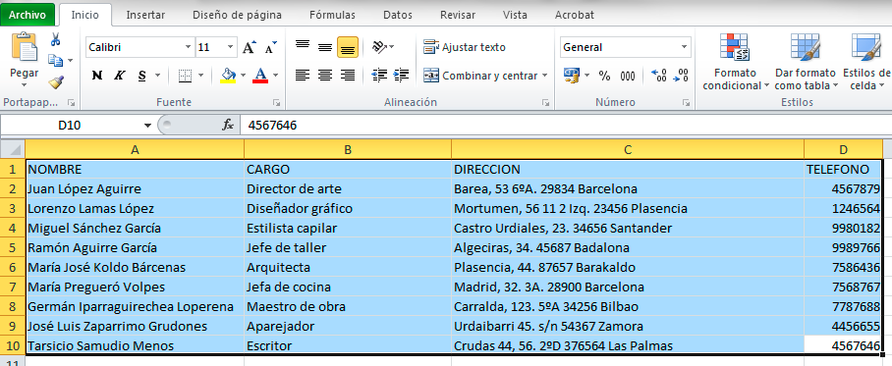Apply thousands separator style 000
The height and width of the screenshot is (366, 892).
click(x=628, y=76)
